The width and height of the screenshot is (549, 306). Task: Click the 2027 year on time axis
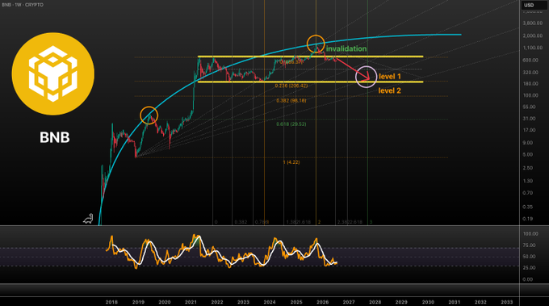[349, 302]
